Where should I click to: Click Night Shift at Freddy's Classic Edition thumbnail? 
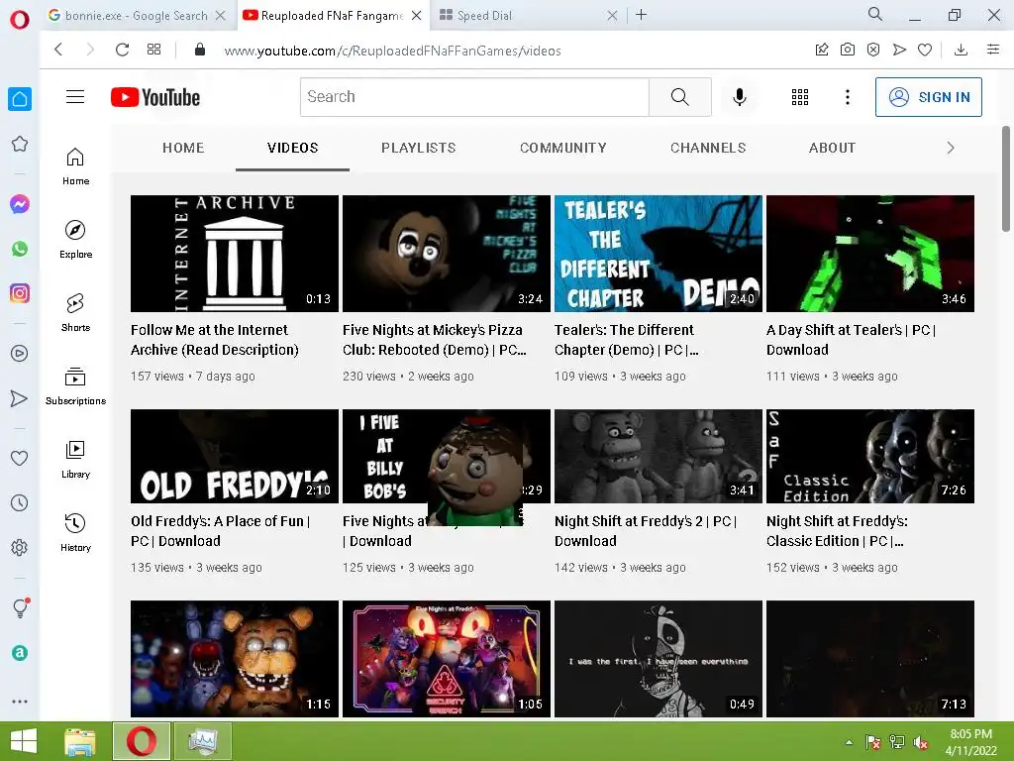pos(869,456)
